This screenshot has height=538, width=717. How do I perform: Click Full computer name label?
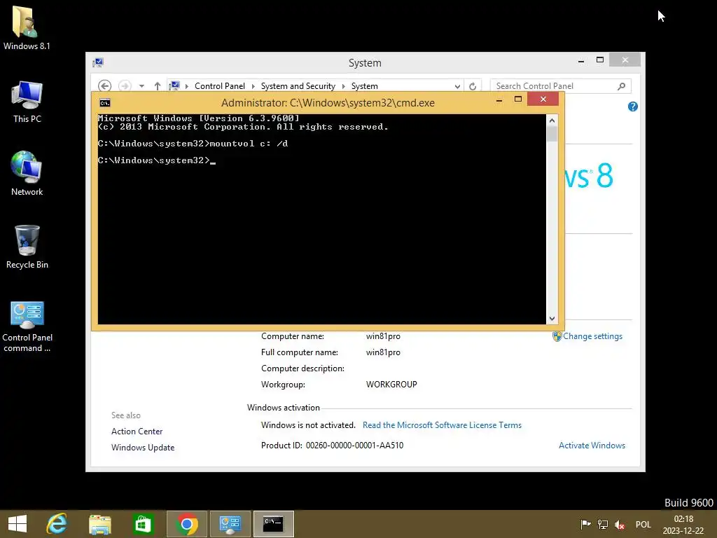300,352
